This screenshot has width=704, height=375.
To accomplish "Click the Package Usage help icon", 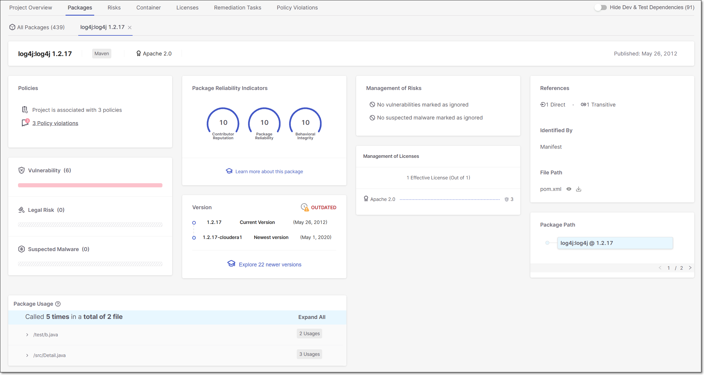I will (58, 304).
